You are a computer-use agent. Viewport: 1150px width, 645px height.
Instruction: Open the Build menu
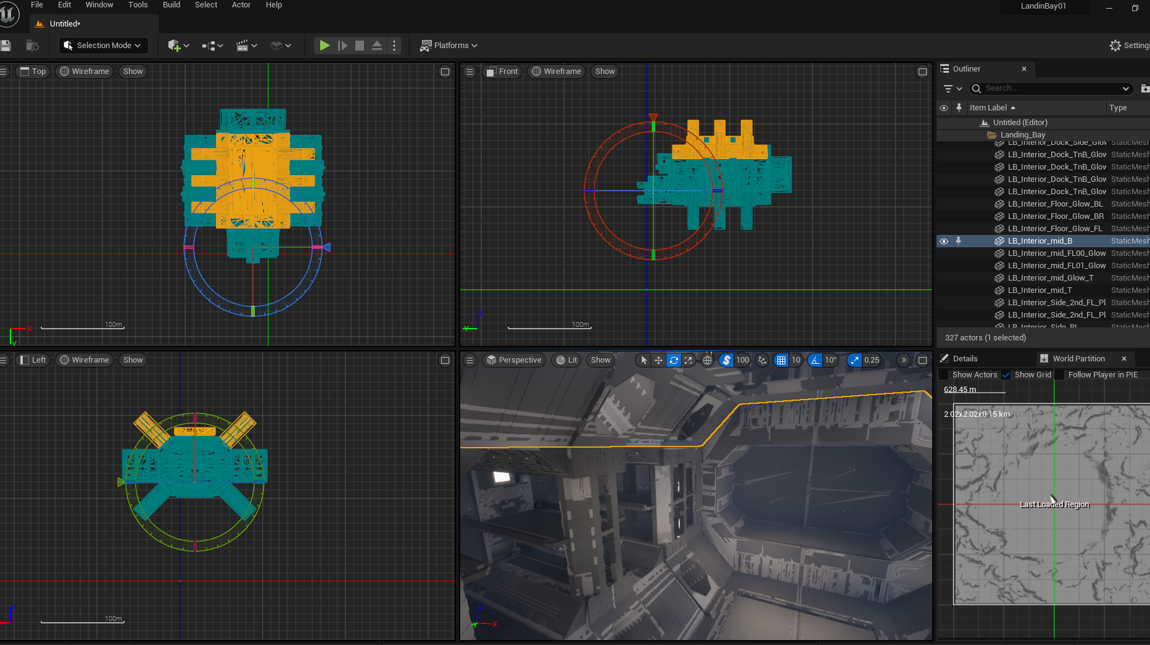171,5
